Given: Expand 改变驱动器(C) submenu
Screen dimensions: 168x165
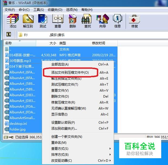Looking at the screenshot, I should [78, 161].
